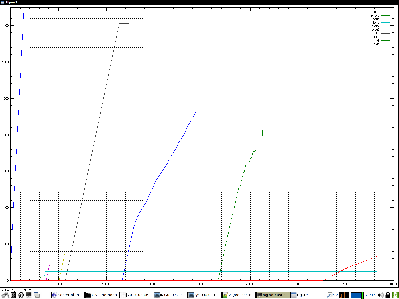Click the green logout exit icon
This screenshot has height=299, width=399.
click(x=395, y=295)
